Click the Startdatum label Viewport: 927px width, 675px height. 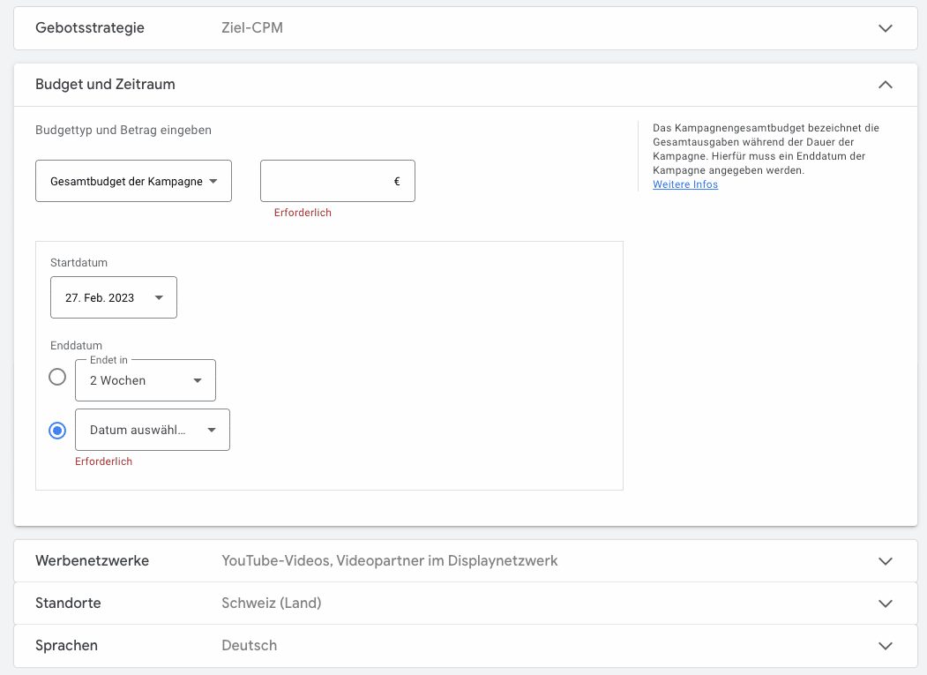pos(78,263)
